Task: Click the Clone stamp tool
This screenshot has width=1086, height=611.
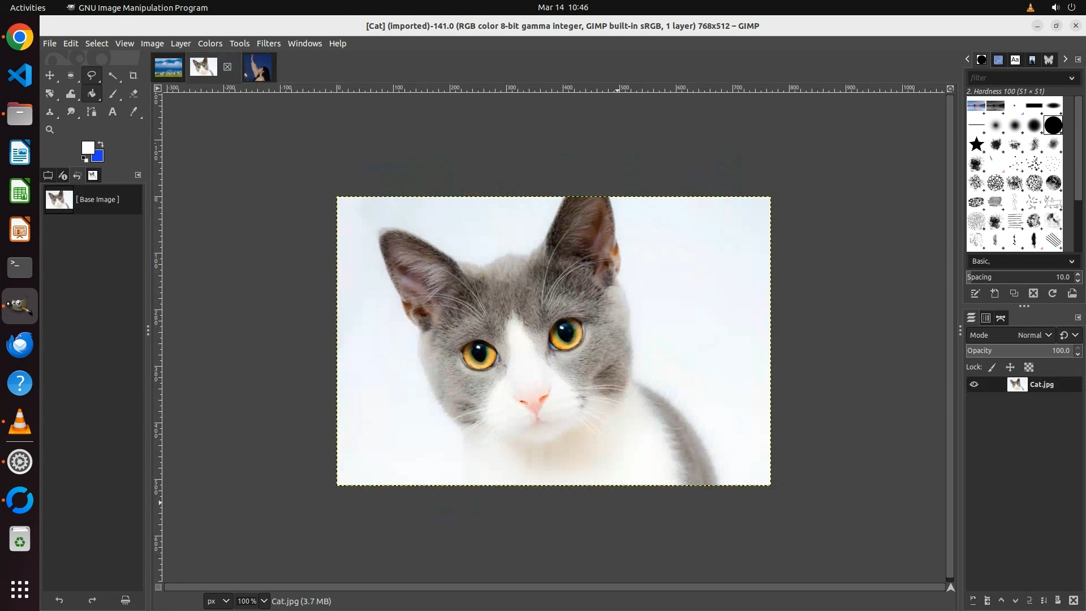Action: (50, 112)
